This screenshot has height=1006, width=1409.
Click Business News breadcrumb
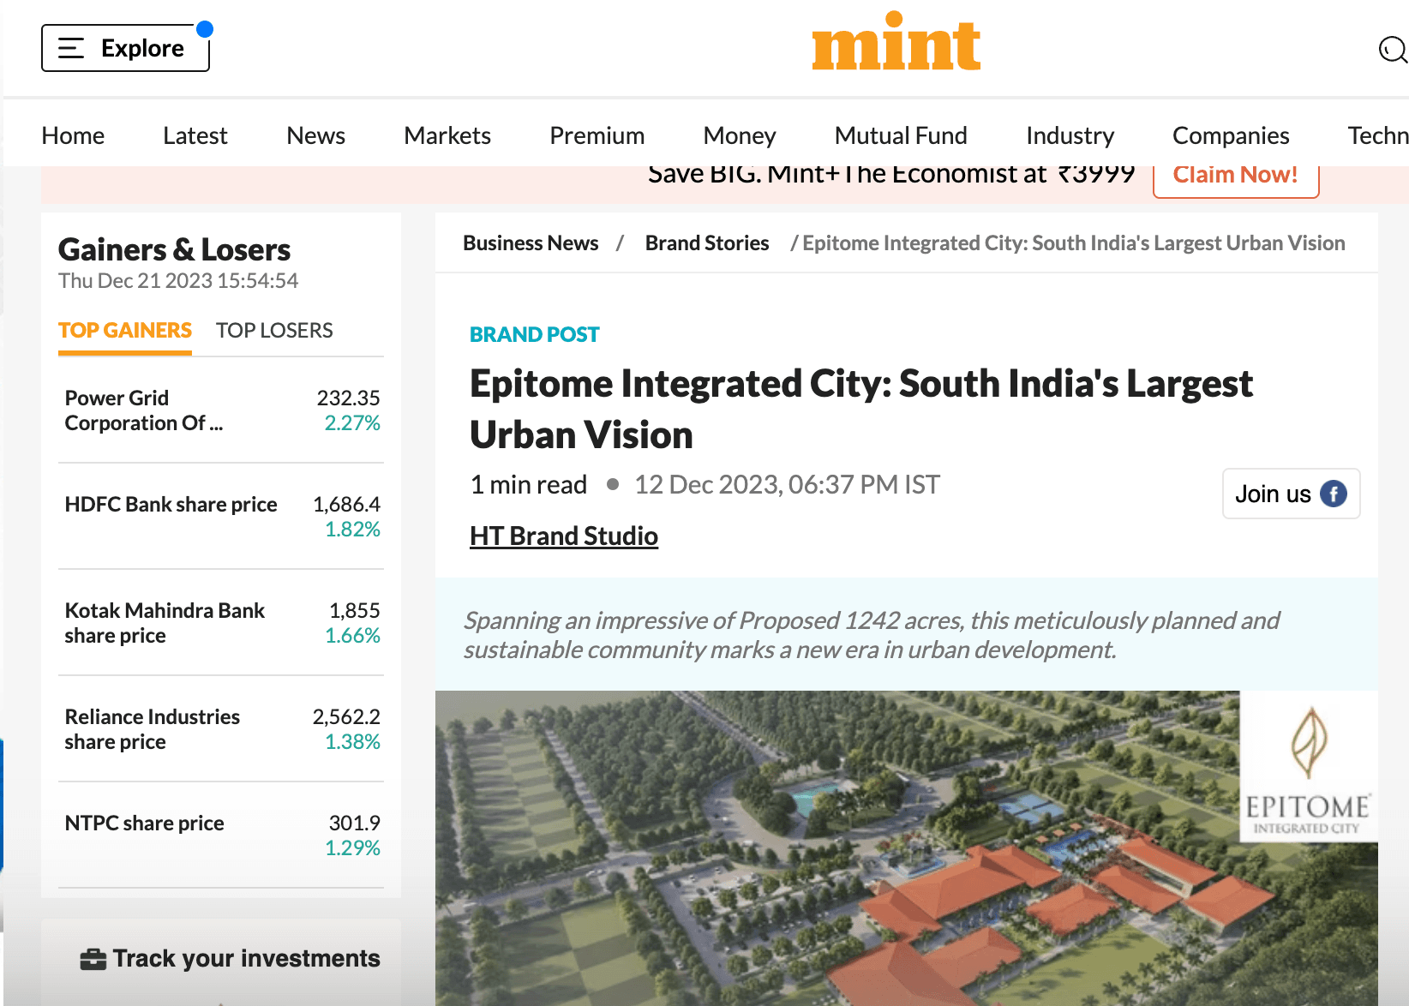[531, 243]
